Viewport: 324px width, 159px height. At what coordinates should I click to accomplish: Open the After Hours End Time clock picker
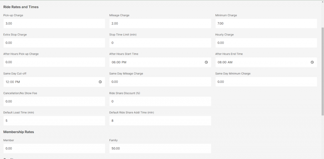(x=312, y=62)
